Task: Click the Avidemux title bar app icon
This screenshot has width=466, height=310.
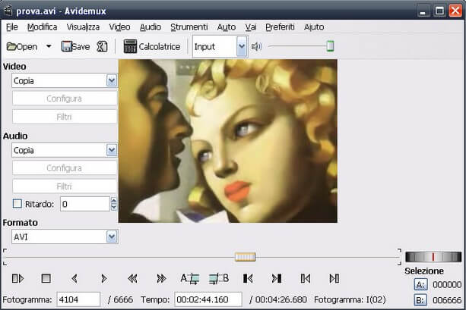Action: pos(8,11)
